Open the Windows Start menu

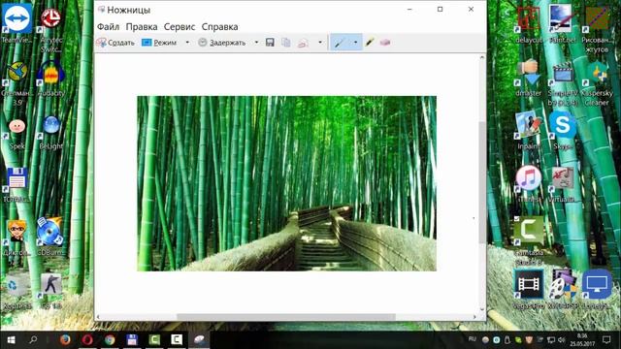click(x=11, y=340)
